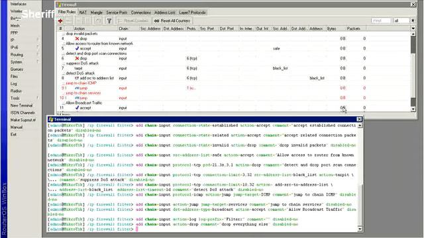Open the Connections tab

click(140, 13)
